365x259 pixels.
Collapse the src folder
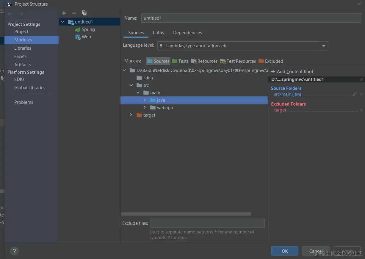pos(131,85)
